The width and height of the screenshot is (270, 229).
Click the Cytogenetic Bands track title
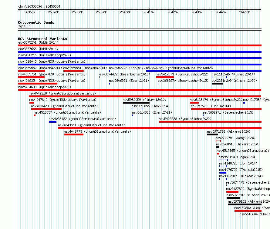coord(36,22)
